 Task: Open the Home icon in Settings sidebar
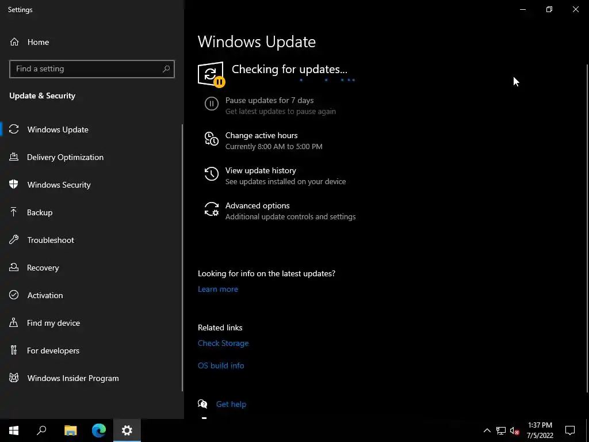pyautogui.click(x=14, y=41)
